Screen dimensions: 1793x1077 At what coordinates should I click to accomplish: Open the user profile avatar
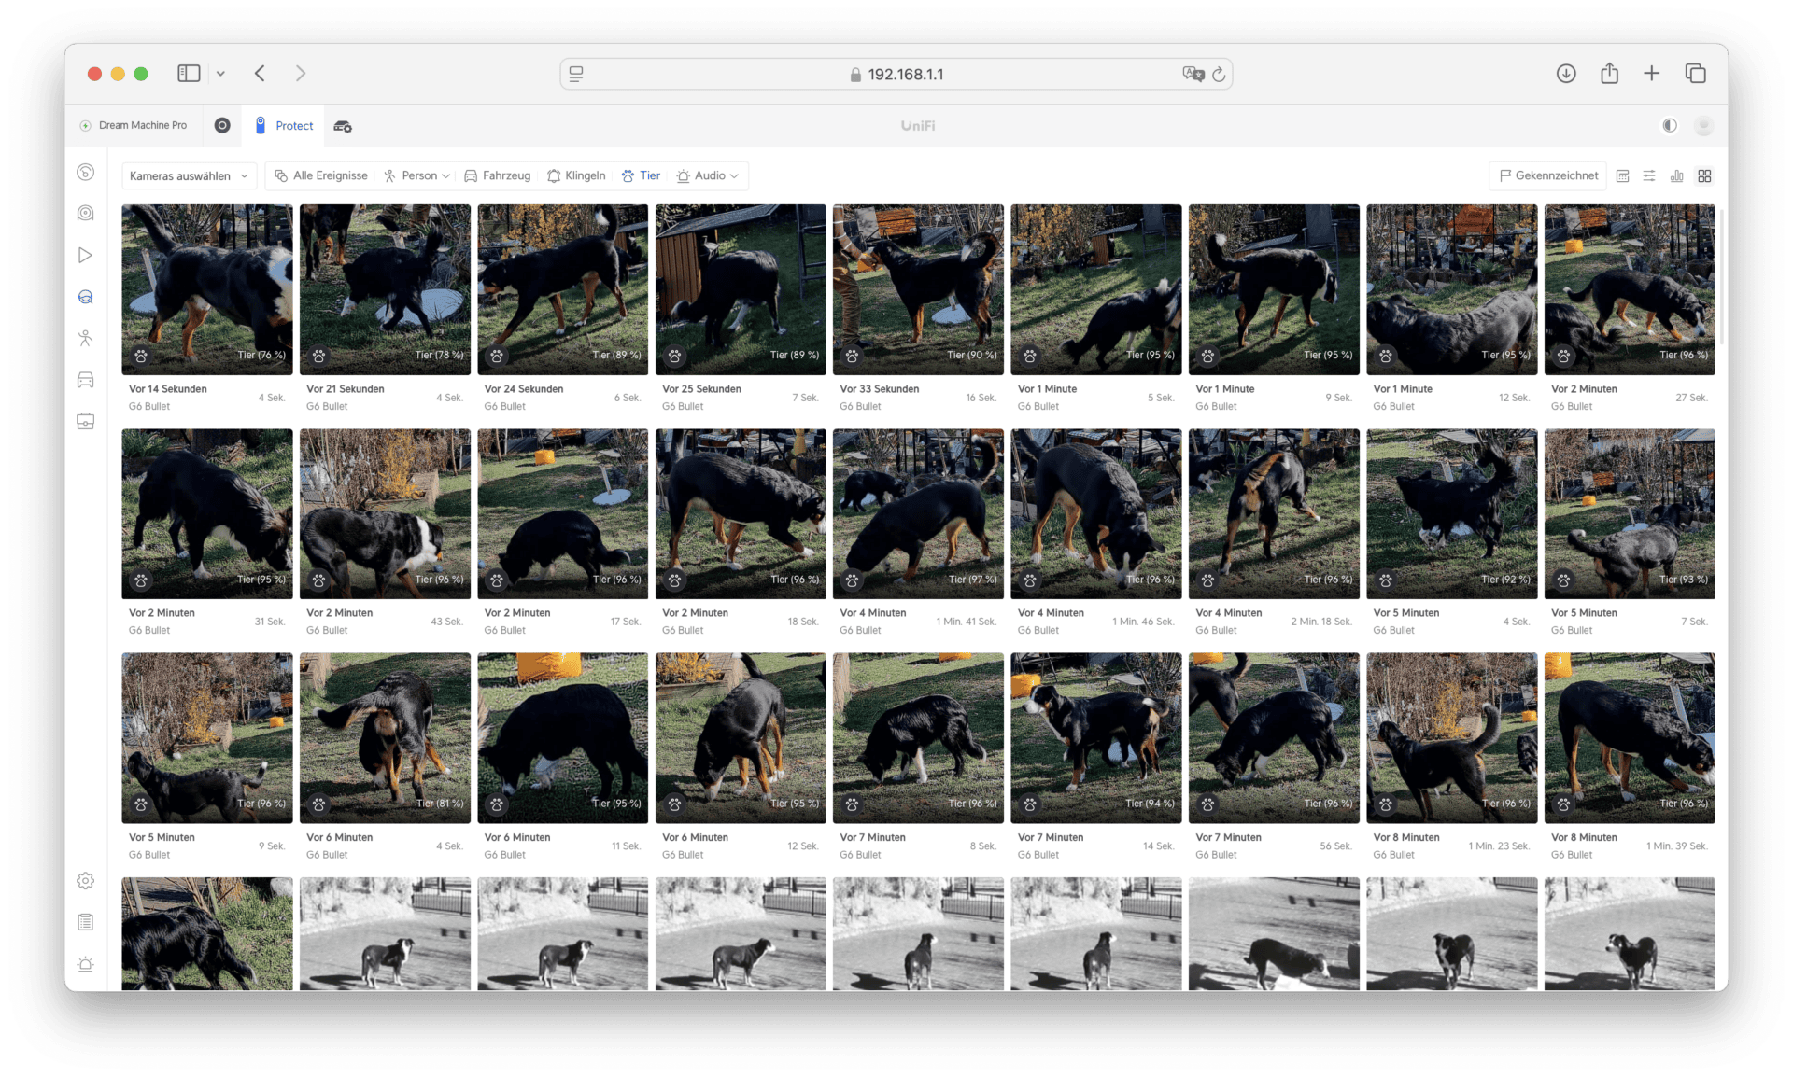pyautogui.click(x=1703, y=125)
